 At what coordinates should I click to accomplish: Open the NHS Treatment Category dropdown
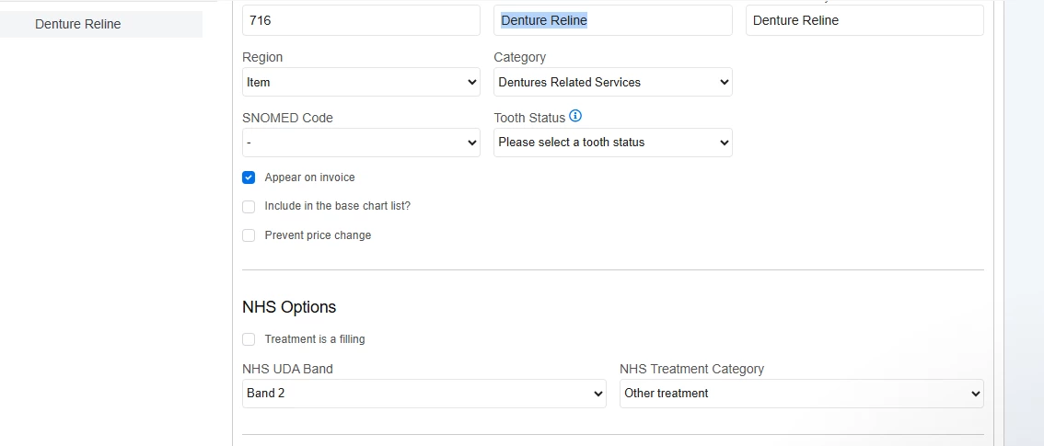(x=801, y=394)
